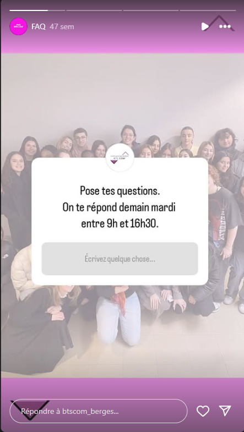Open the pink FAQ profile avatar
244x432 pixels.
(x=19, y=26)
